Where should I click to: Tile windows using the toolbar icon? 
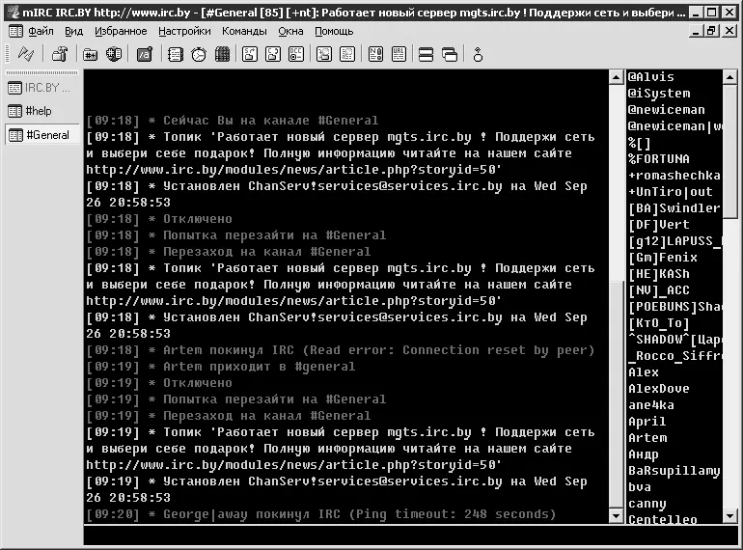426,54
